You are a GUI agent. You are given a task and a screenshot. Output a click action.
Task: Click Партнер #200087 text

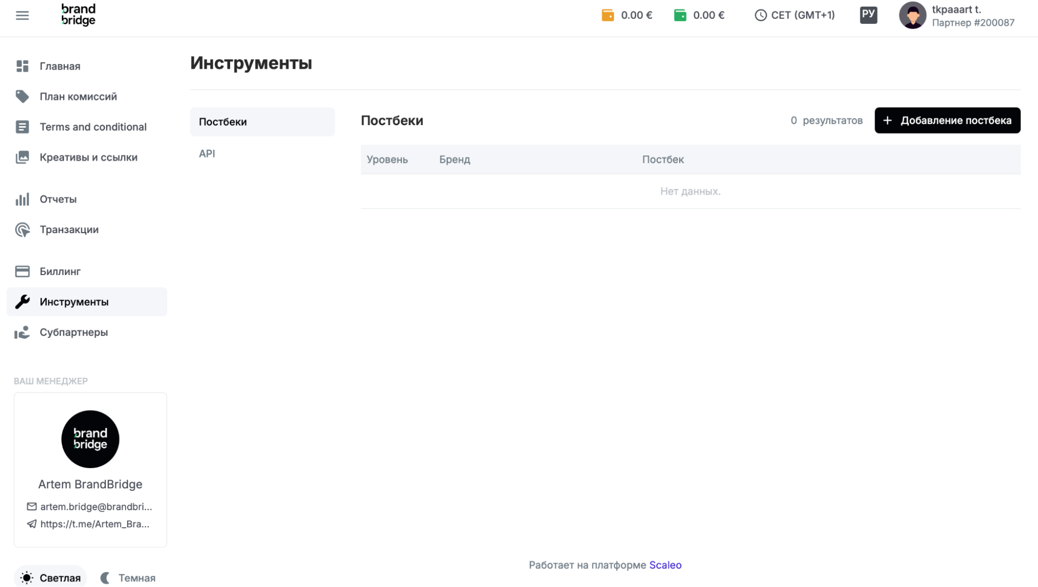coord(973,22)
